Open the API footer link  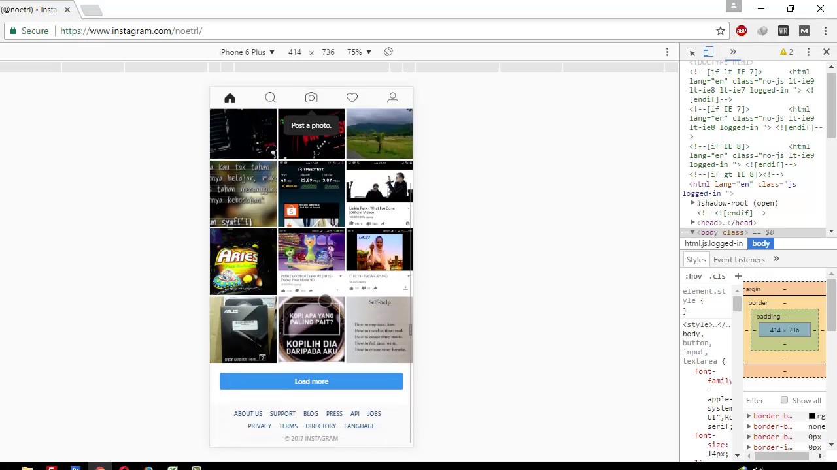(354, 413)
